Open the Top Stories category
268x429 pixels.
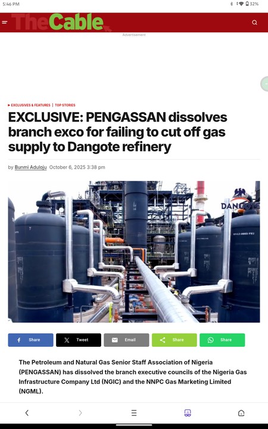[x=65, y=105]
